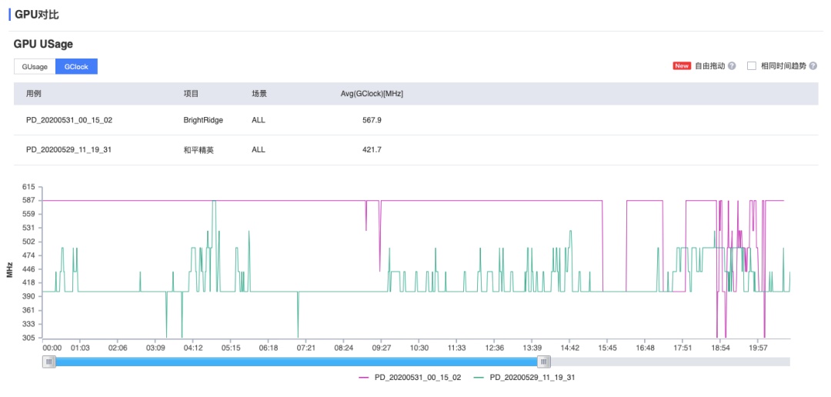Toggle PD_20200529_11_19_31 legend series
The image size is (831, 397).
525,378
